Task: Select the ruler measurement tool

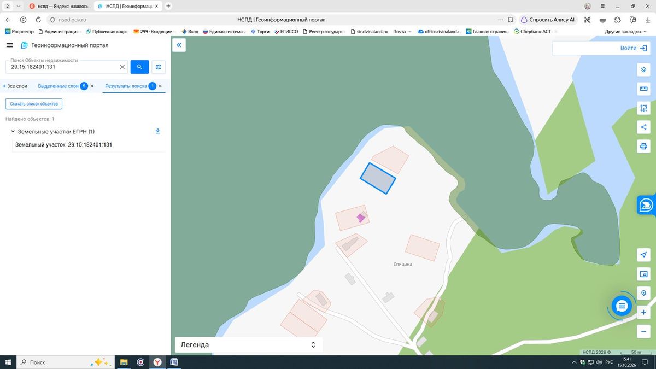Action: click(643, 89)
